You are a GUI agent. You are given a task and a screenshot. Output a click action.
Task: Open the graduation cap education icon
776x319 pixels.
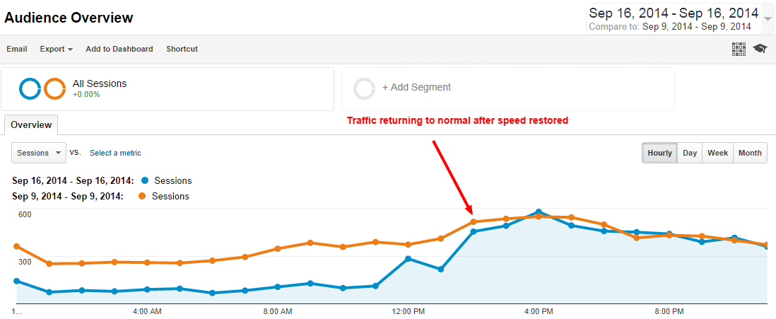[x=760, y=49]
